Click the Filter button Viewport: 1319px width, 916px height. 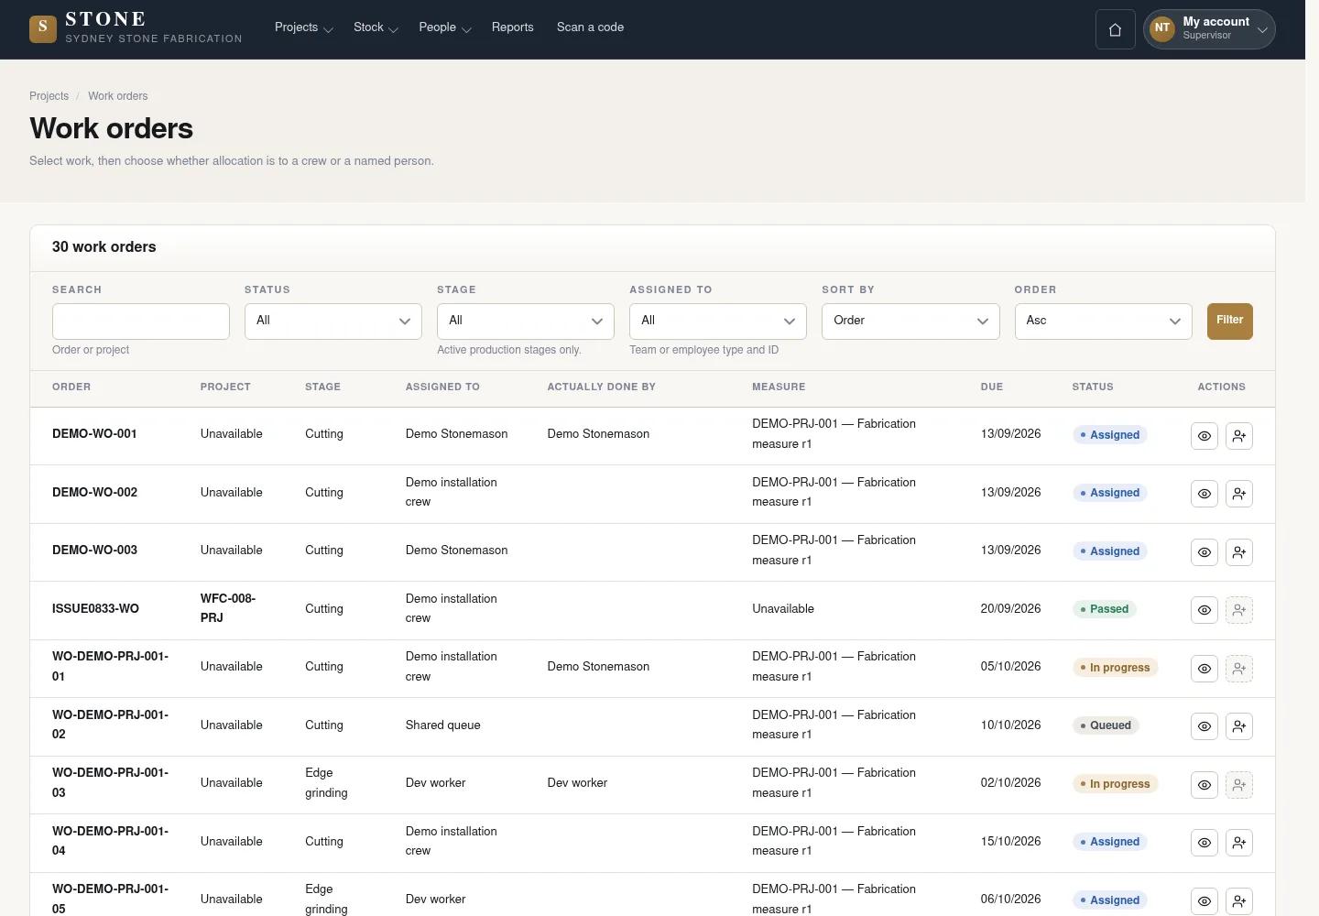pos(1229,321)
